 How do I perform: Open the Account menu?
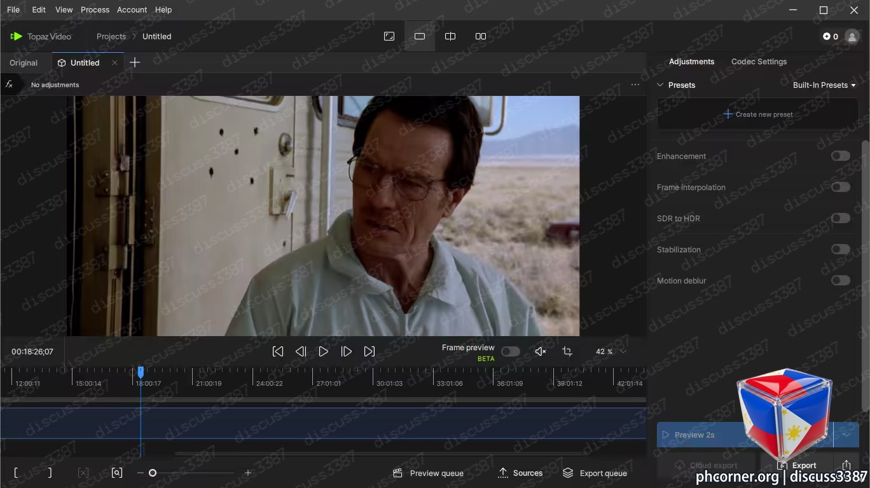click(132, 10)
